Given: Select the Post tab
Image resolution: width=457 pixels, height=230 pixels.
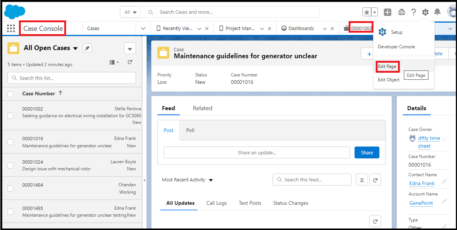Looking at the screenshot, I should coord(169,130).
